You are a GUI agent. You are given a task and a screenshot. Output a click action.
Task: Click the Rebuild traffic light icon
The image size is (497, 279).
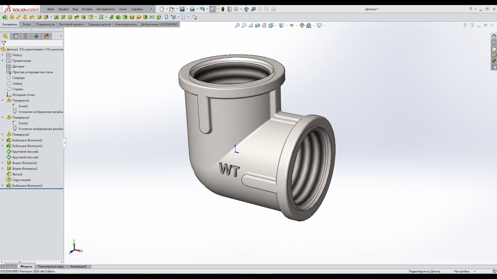(x=223, y=9)
